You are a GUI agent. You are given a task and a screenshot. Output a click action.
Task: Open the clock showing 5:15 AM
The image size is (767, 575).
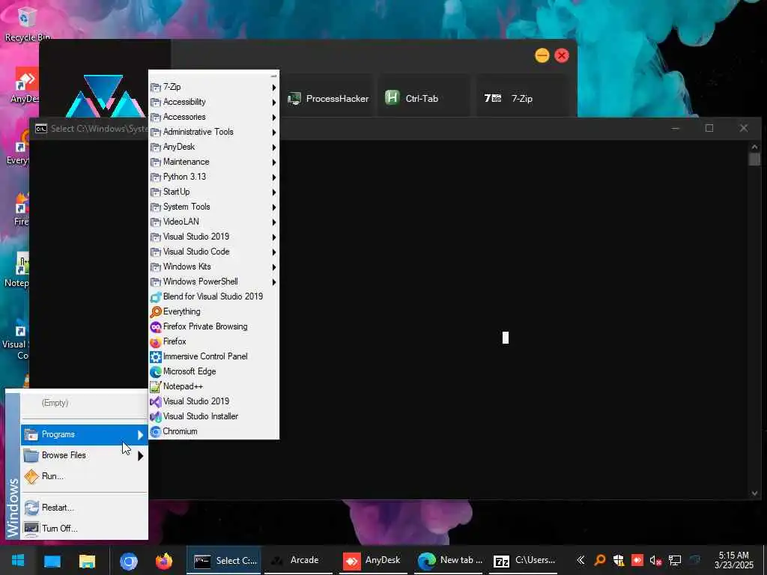[x=734, y=560]
